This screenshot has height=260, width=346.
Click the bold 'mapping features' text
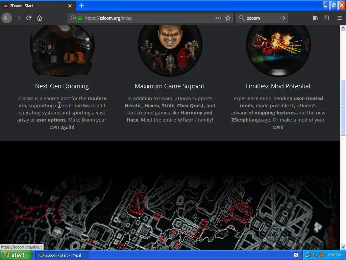(275, 113)
